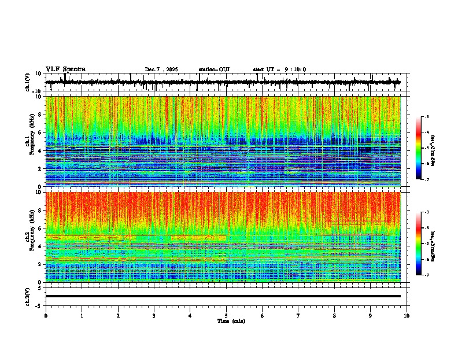Click the ch.2 spectrogram 6 kHz tick label
The width and height of the screenshot is (458, 354).
click(40, 228)
